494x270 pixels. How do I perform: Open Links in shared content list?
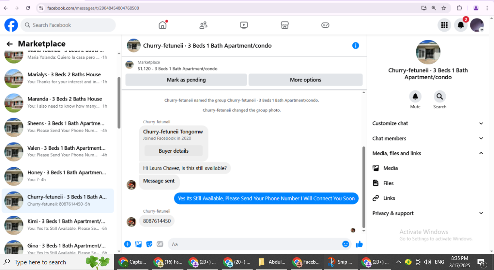(428, 198)
